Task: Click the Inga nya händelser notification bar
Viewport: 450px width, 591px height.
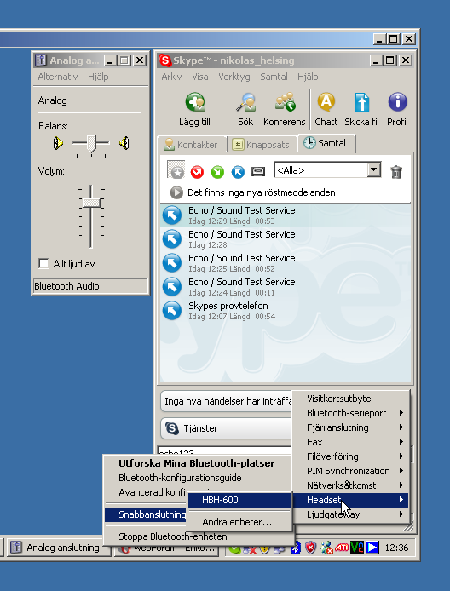Action: pyautogui.click(x=227, y=401)
